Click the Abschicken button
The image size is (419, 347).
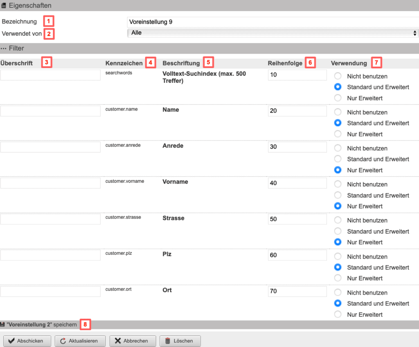point(27,340)
